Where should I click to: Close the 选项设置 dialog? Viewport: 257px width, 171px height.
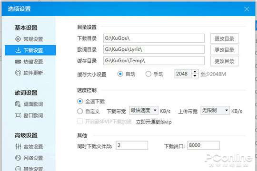pos(247,9)
